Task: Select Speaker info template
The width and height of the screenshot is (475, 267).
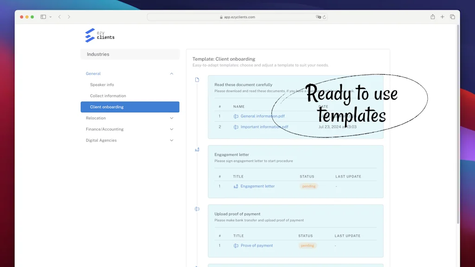Action: click(102, 85)
